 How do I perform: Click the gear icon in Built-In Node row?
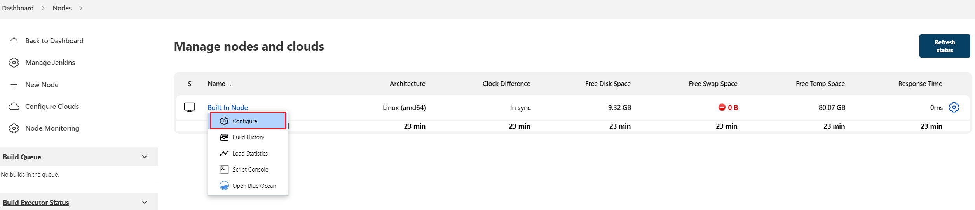(954, 107)
